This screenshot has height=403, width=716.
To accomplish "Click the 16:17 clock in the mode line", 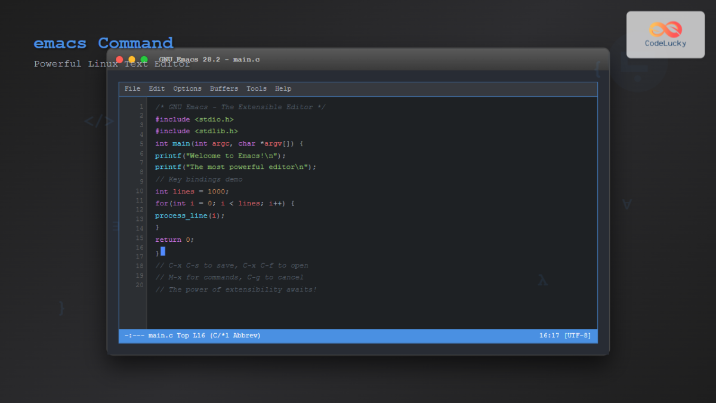I will (548, 335).
